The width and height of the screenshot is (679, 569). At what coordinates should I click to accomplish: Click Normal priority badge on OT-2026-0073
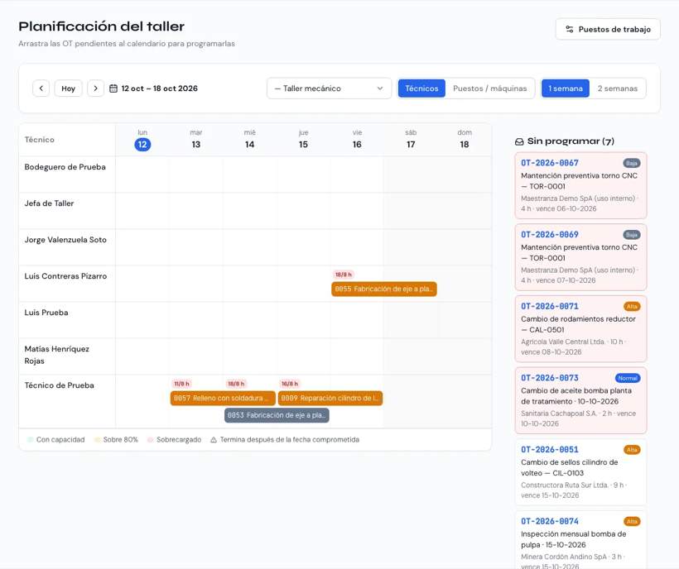[x=628, y=378]
